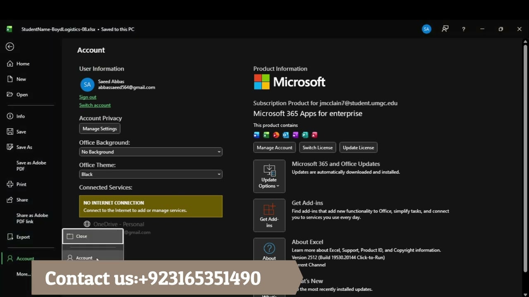Image resolution: width=529 pixels, height=297 pixels.
Task: Click the Manage Account button
Action: pyautogui.click(x=274, y=148)
